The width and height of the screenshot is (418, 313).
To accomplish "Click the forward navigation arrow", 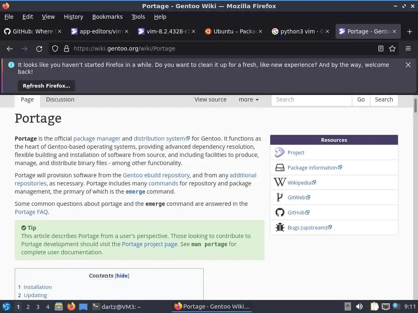I will (24, 49).
